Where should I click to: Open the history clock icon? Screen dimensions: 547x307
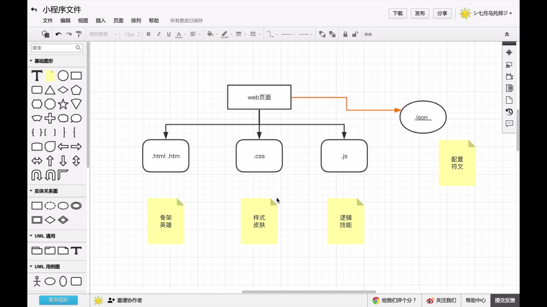point(509,112)
